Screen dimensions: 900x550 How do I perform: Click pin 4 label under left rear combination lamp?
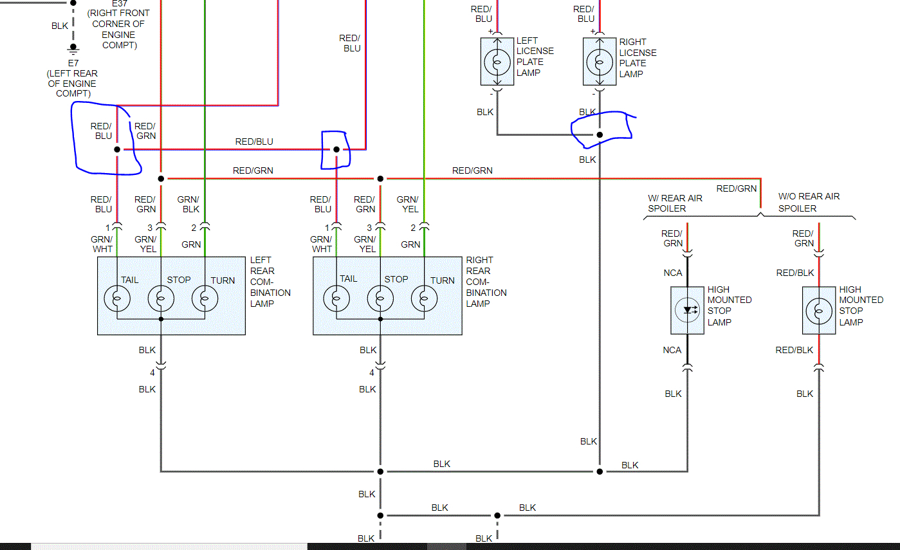tap(152, 372)
